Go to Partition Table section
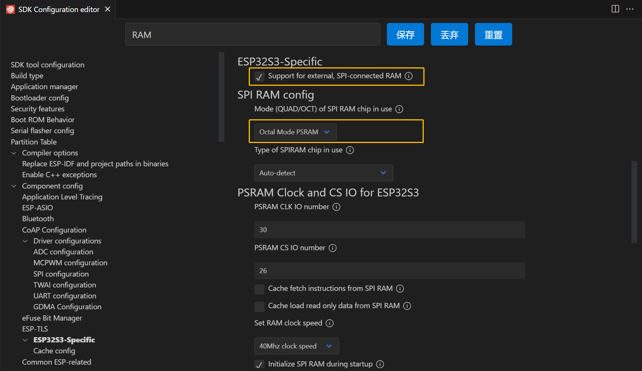Screen dimensions: 642x371 click(x=34, y=142)
